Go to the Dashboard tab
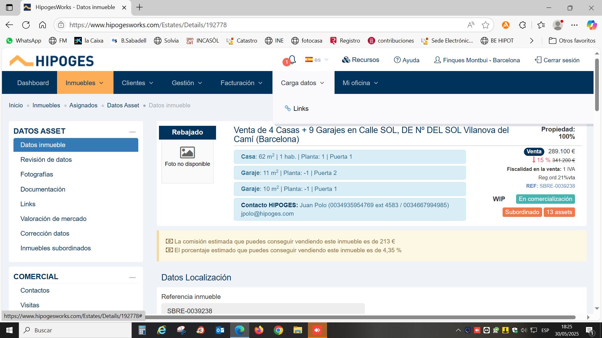This screenshot has height=338, width=602. coord(33,83)
